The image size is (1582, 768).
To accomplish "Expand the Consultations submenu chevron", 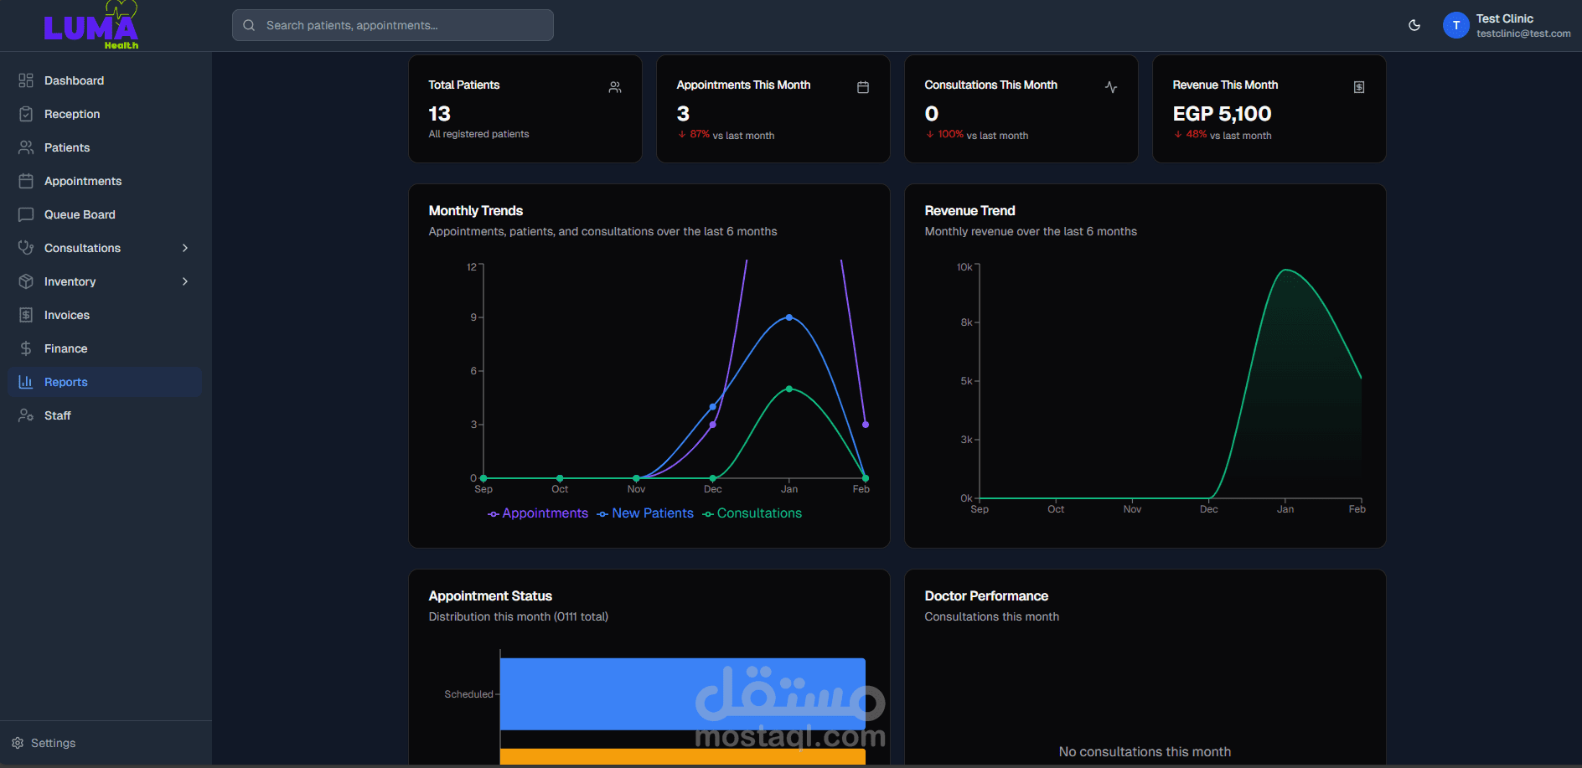I will coord(185,248).
